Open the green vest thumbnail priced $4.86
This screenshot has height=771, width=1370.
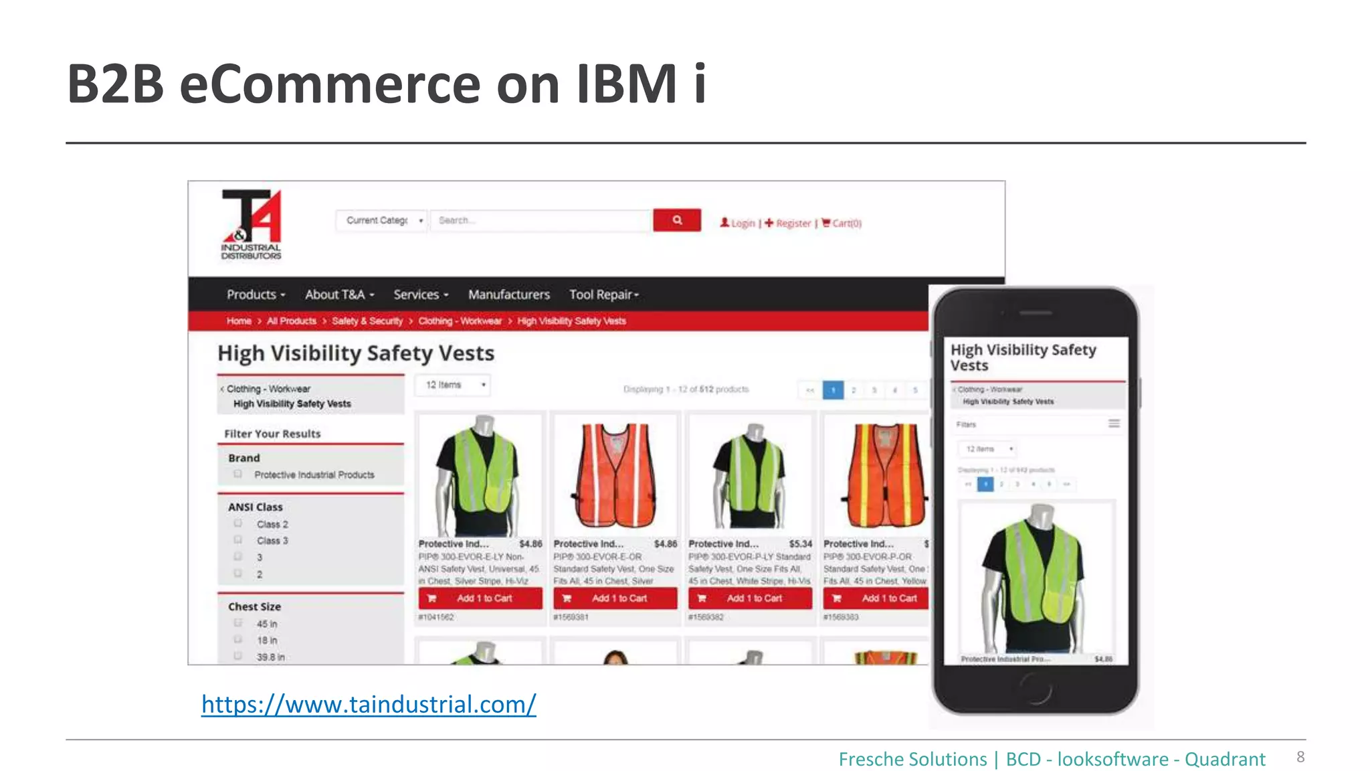pos(479,475)
